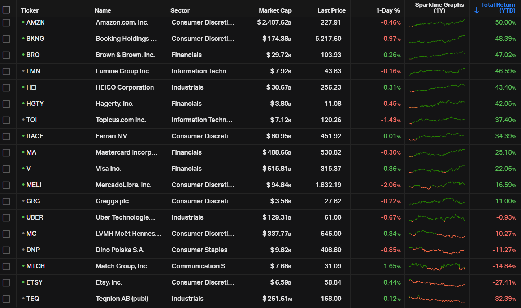Image resolution: width=521 pixels, height=308 pixels.
Task: Open the MTCH 1Y sparkline graph
Action: [x=437, y=266]
